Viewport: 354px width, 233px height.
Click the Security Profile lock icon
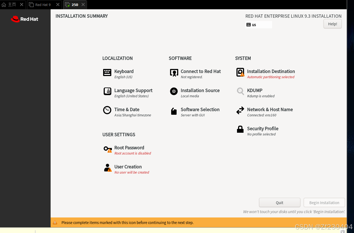coord(240,129)
